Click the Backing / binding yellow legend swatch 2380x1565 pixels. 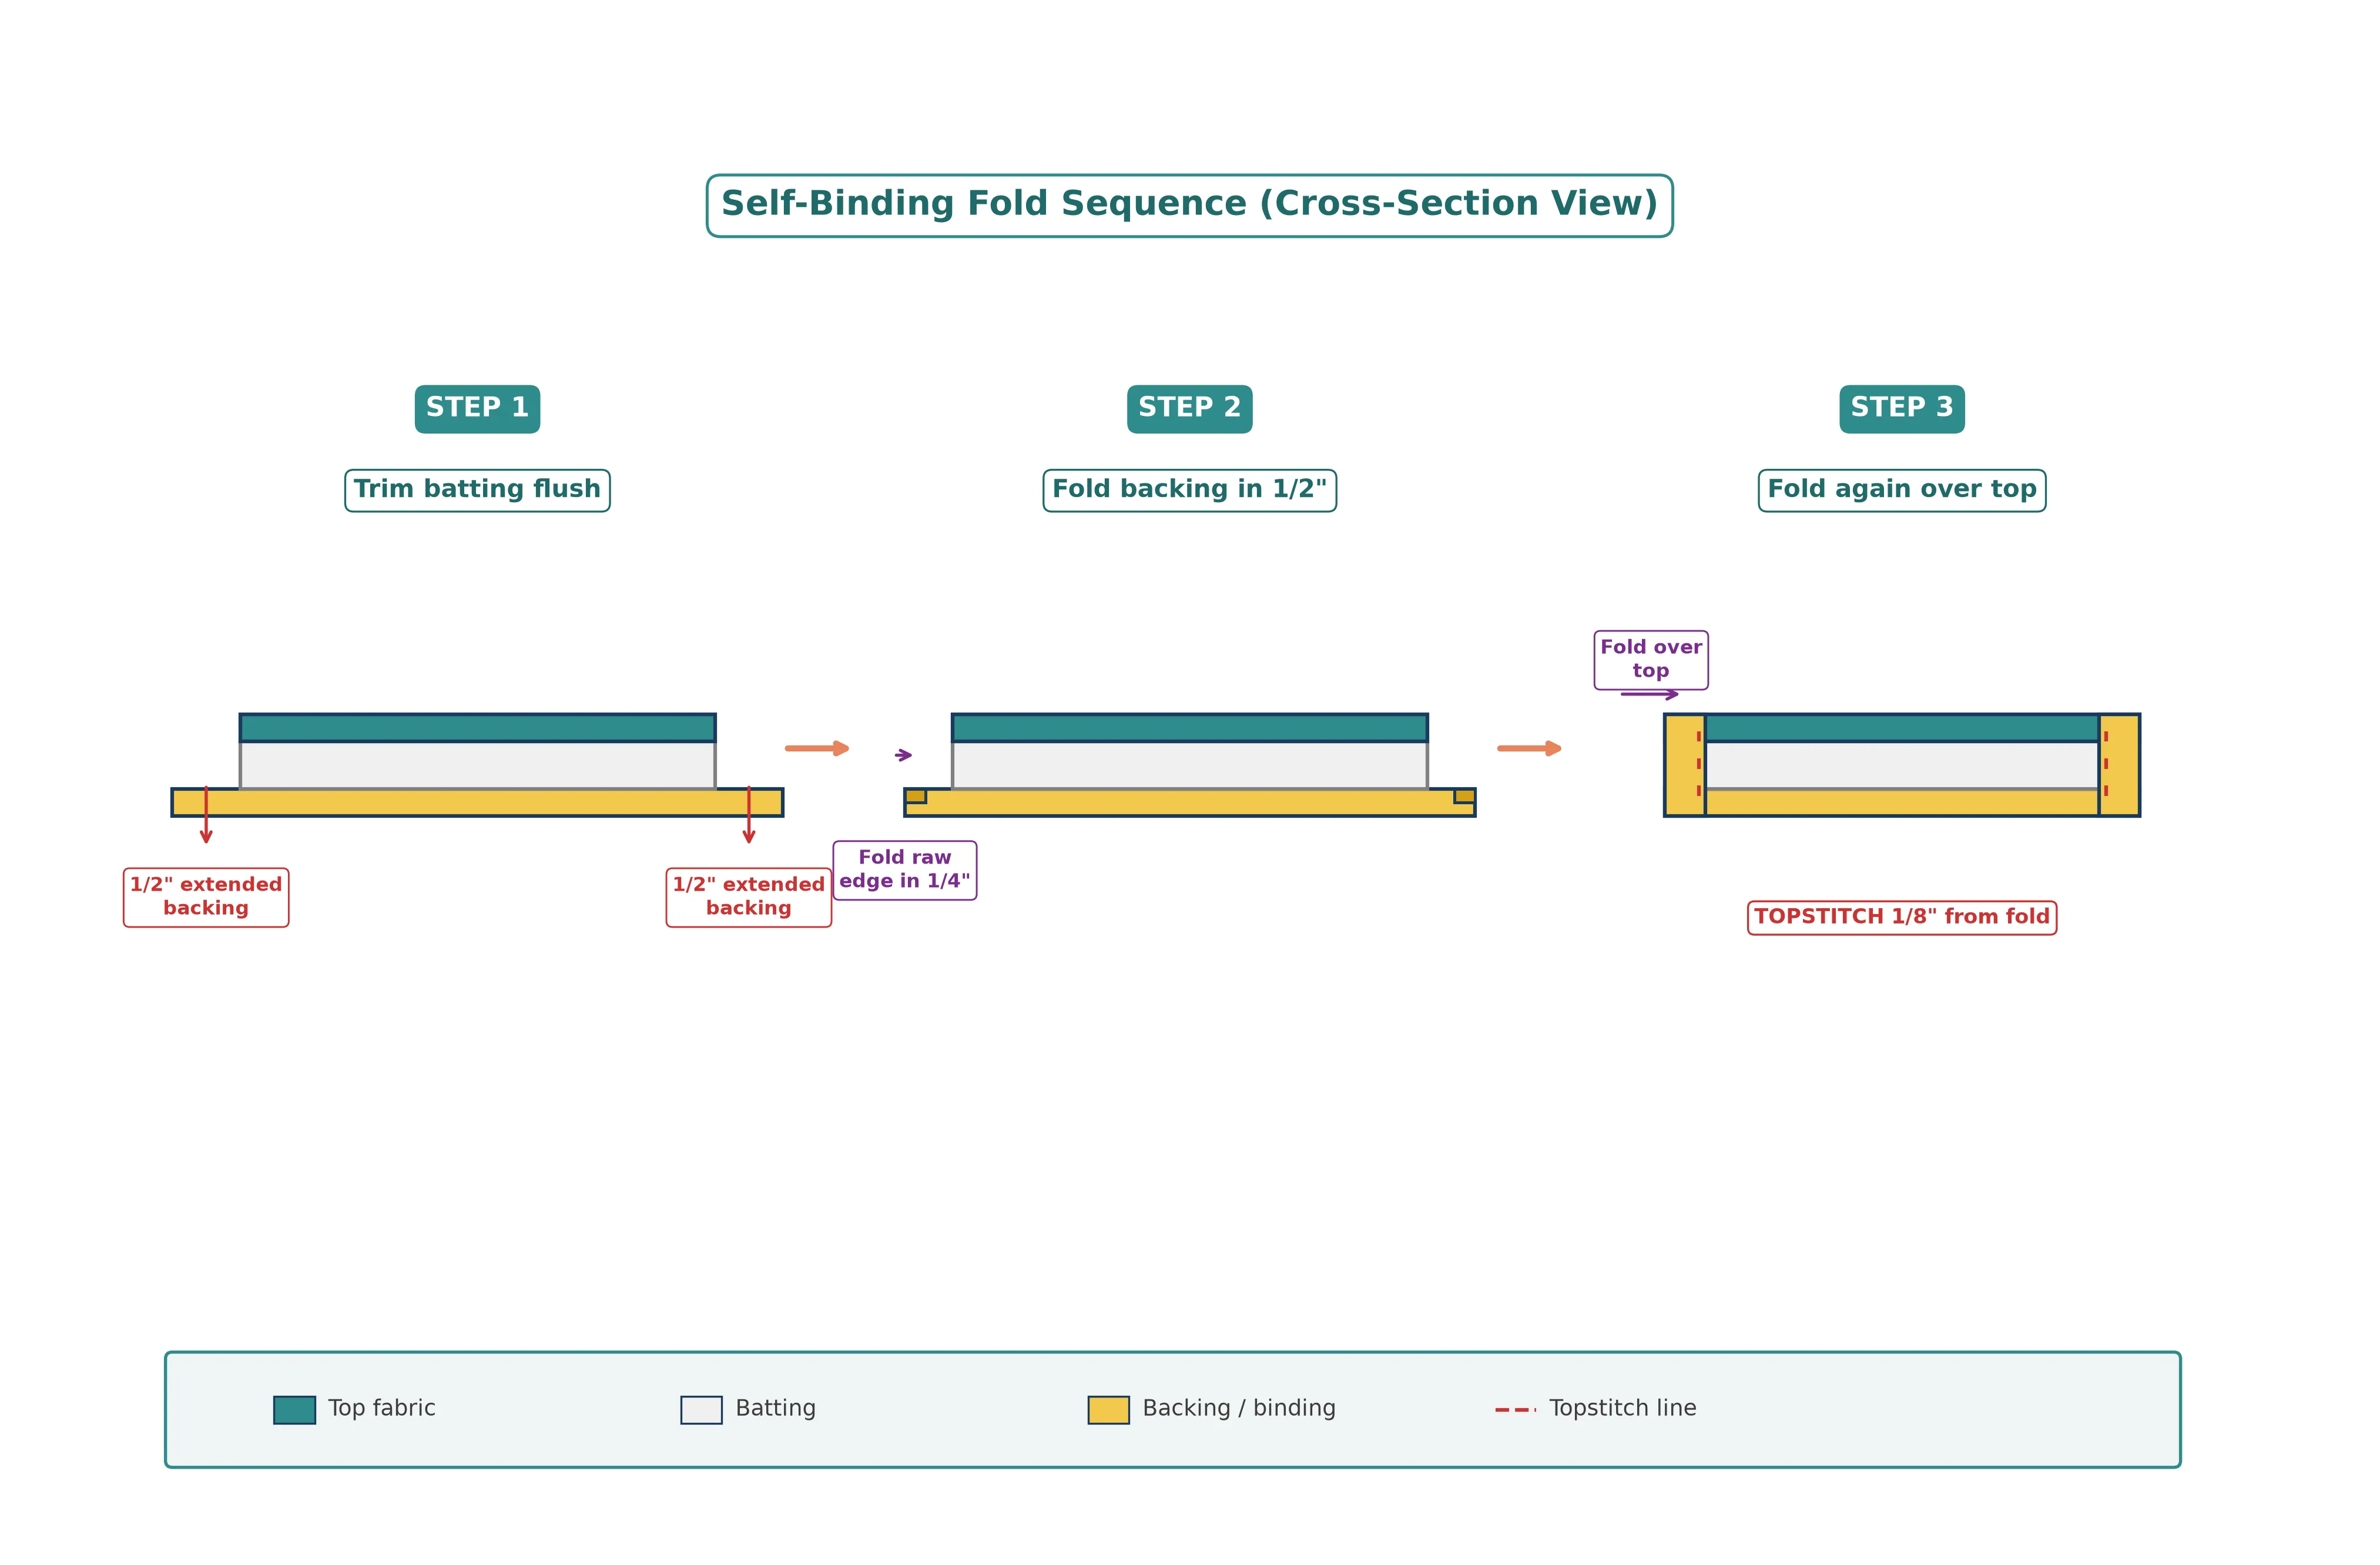click(1108, 1409)
